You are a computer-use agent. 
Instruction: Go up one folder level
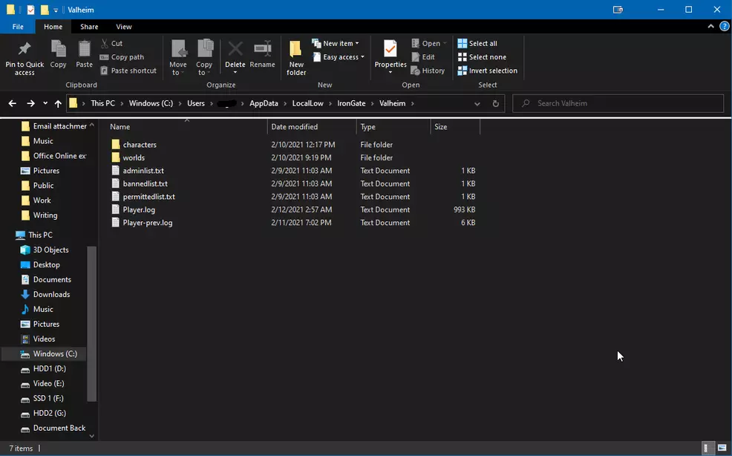(x=58, y=103)
